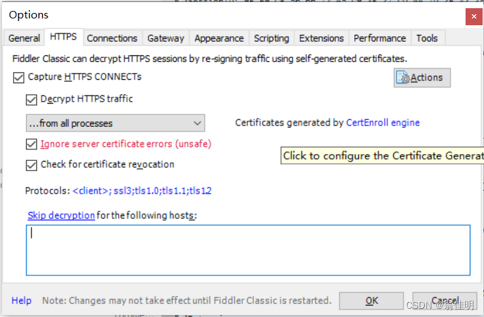
Task: Show the Performance tab
Action: (x=380, y=38)
